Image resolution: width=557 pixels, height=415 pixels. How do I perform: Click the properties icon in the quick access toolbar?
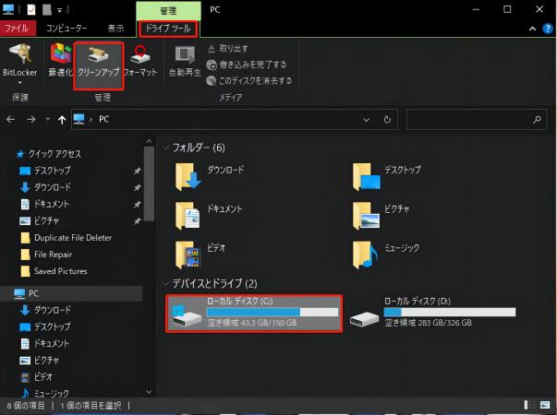31,9
